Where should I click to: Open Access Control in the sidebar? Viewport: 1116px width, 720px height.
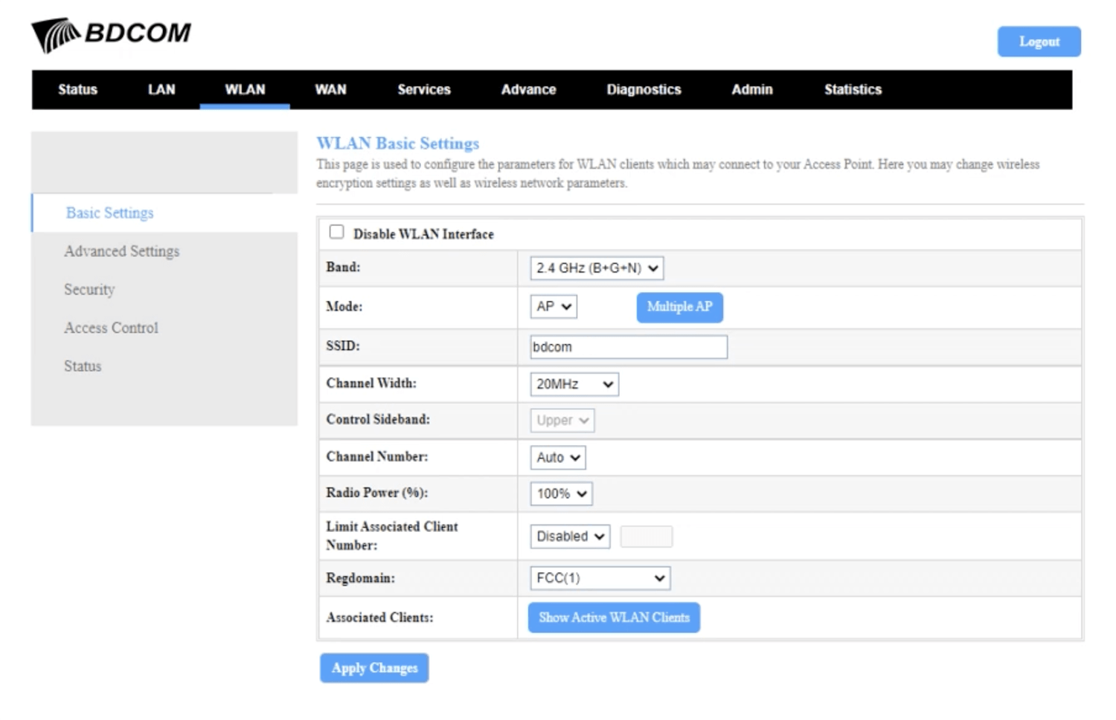(111, 328)
